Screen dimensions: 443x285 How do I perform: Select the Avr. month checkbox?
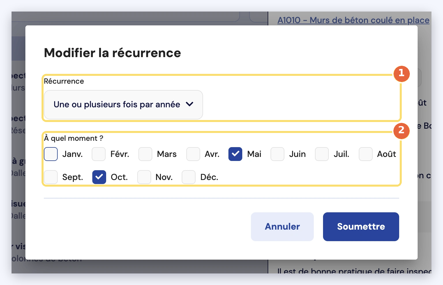193,154
